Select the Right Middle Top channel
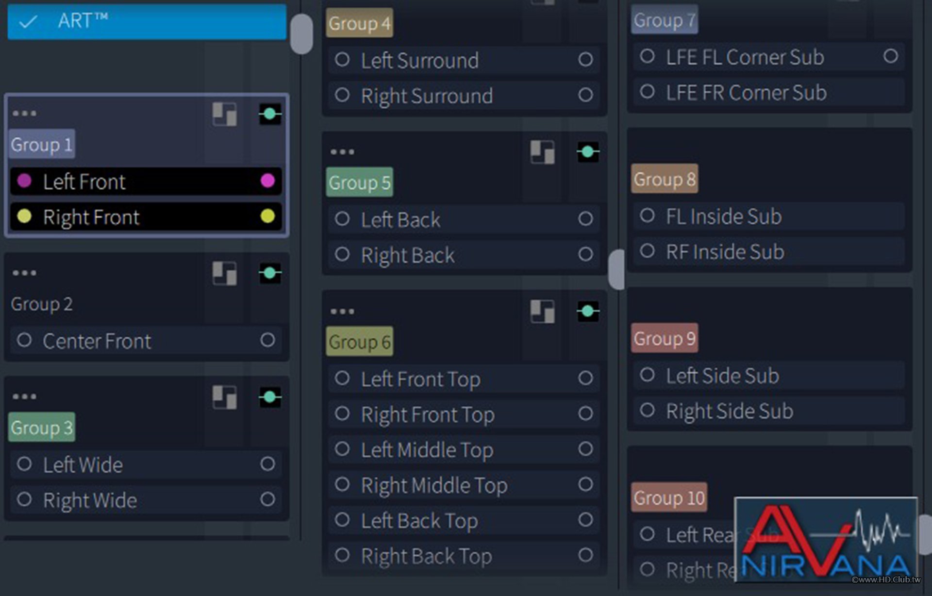The width and height of the screenshot is (932, 596). (x=434, y=485)
